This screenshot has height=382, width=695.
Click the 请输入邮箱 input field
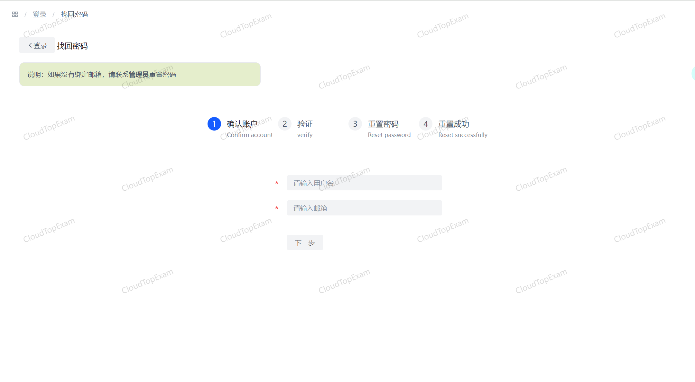tap(364, 208)
